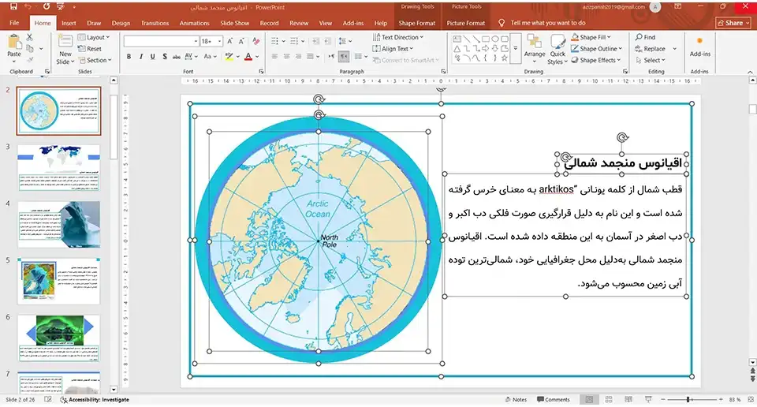Screen dimensions: 757x407
Task: Click the Reset slide button
Action: [90, 49]
